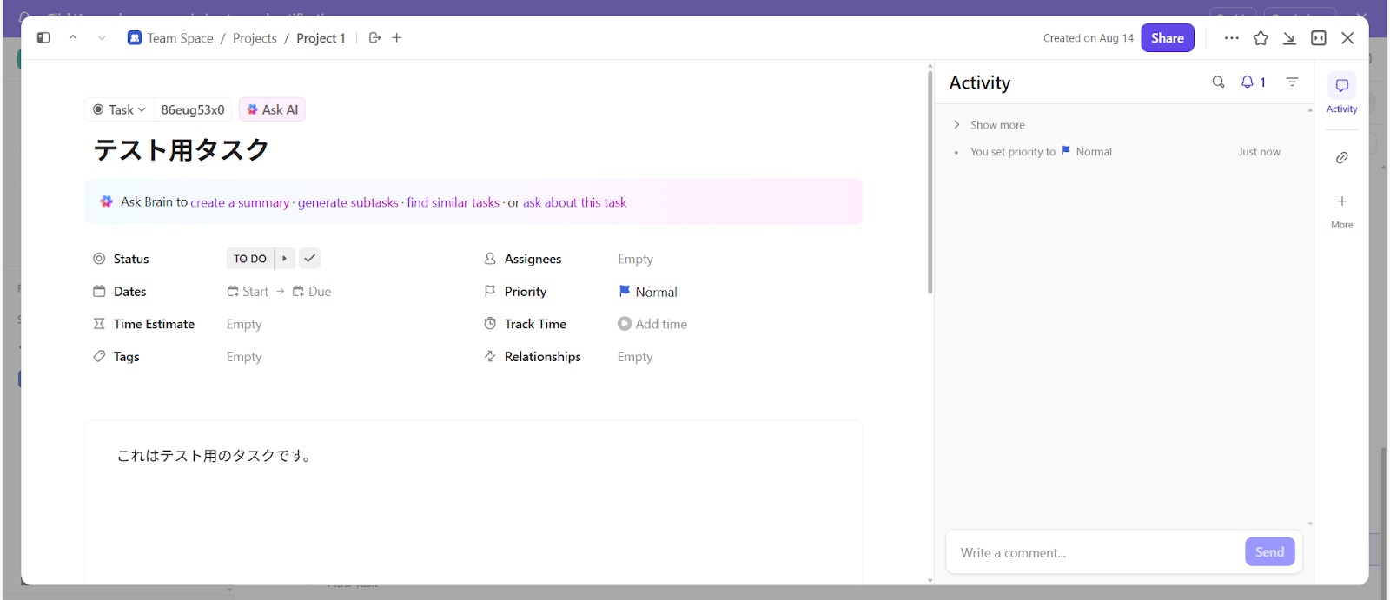Toggle the sidebar panel icon
Viewport: 1390px width, 600px height.
[x=43, y=38]
